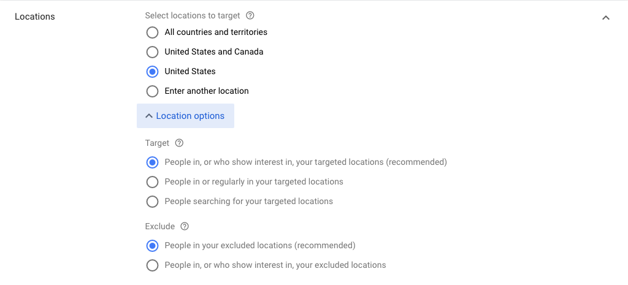Choose United States and Canada option
This screenshot has width=628, height=285.
point(152,51)
